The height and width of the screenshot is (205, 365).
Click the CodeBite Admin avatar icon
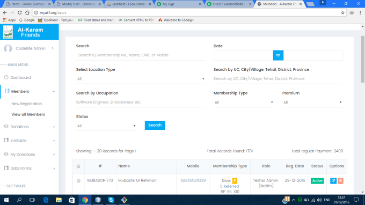click(x=8, y=48)
